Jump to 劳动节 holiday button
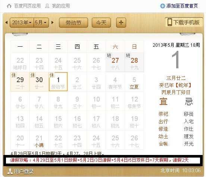This screenshot has height=177, width=206. [x=74, y=23]
